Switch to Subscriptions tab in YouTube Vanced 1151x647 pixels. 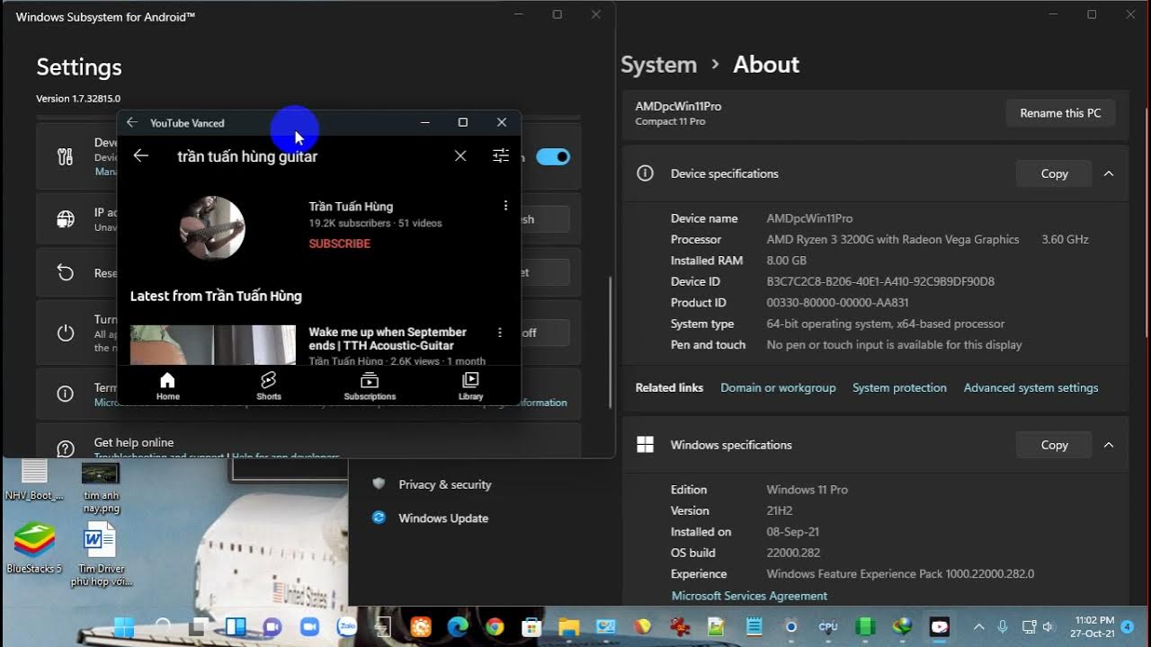pos(370,386)
